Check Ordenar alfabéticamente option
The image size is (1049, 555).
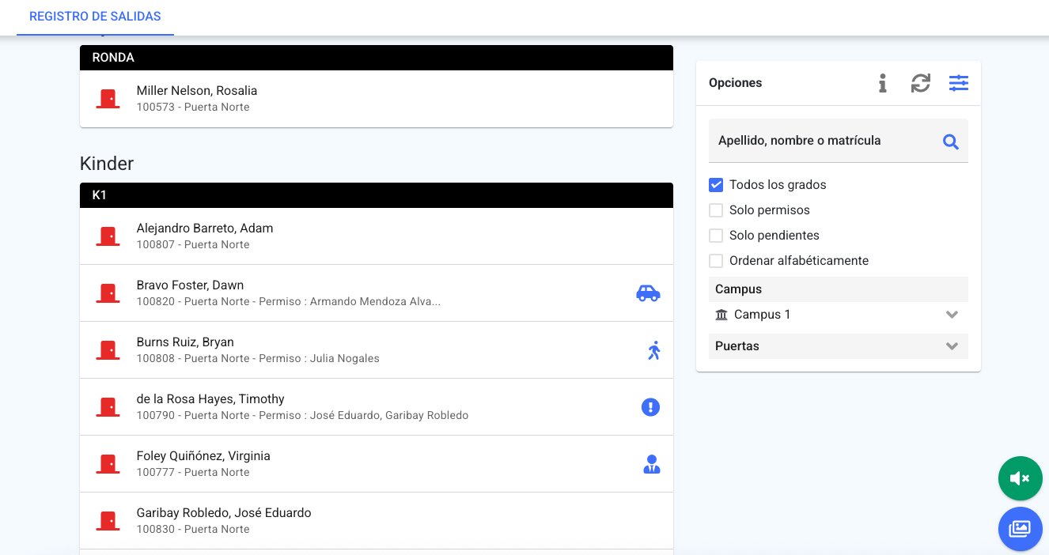tap(716, 261)
